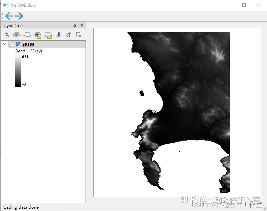The width and height of the screenshot is (267, 211).
Task: Show selected layers with eye-and-yellow icon
Action: 38,35
